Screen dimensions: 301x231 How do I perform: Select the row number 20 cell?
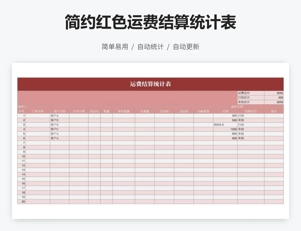[x=21, y=202]
